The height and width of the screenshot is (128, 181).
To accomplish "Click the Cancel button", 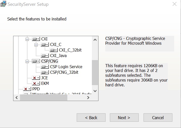I will [158, 118].
